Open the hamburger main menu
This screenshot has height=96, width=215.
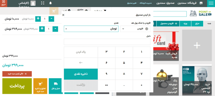(x=211, y=3)
